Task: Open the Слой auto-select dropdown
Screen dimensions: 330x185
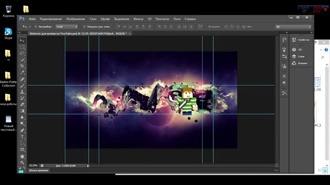Action: [67, 27]
